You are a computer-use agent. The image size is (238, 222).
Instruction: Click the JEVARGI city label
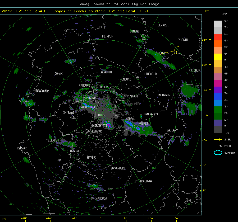pyautogui.click(x=163, y=25)
